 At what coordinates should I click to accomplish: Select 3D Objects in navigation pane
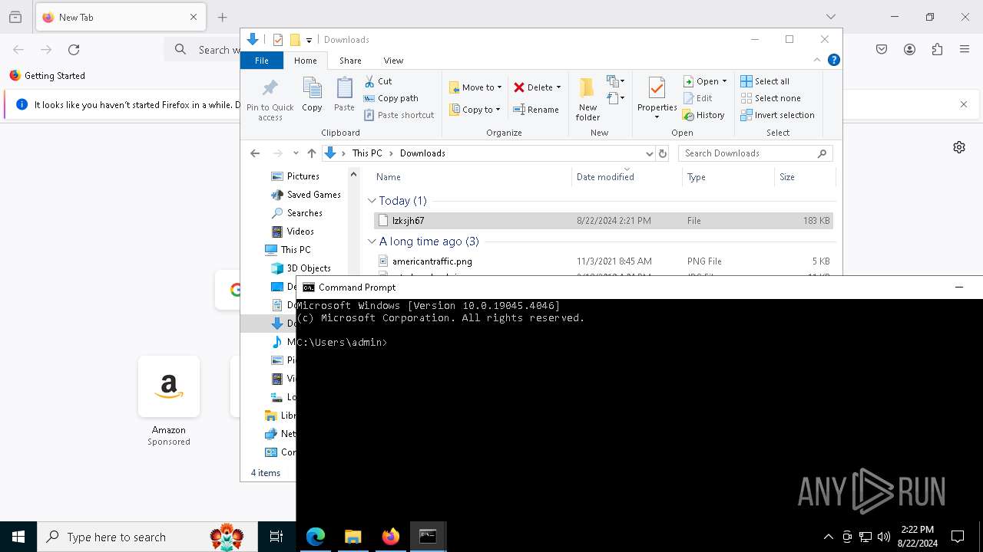point(301,268)
